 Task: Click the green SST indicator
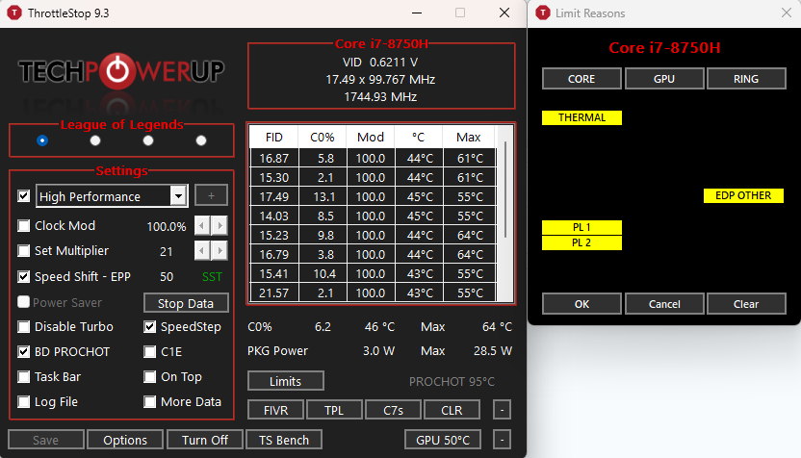pos(212,277)
